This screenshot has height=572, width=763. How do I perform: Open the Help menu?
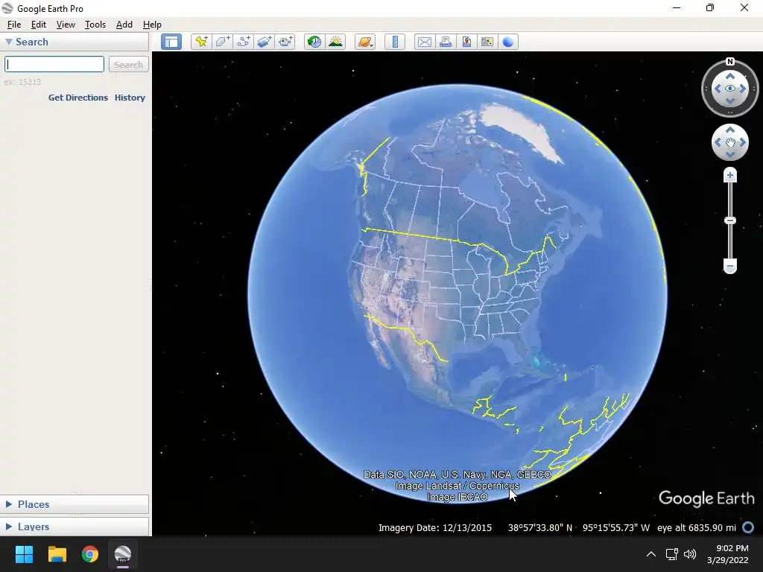point(152,25)
